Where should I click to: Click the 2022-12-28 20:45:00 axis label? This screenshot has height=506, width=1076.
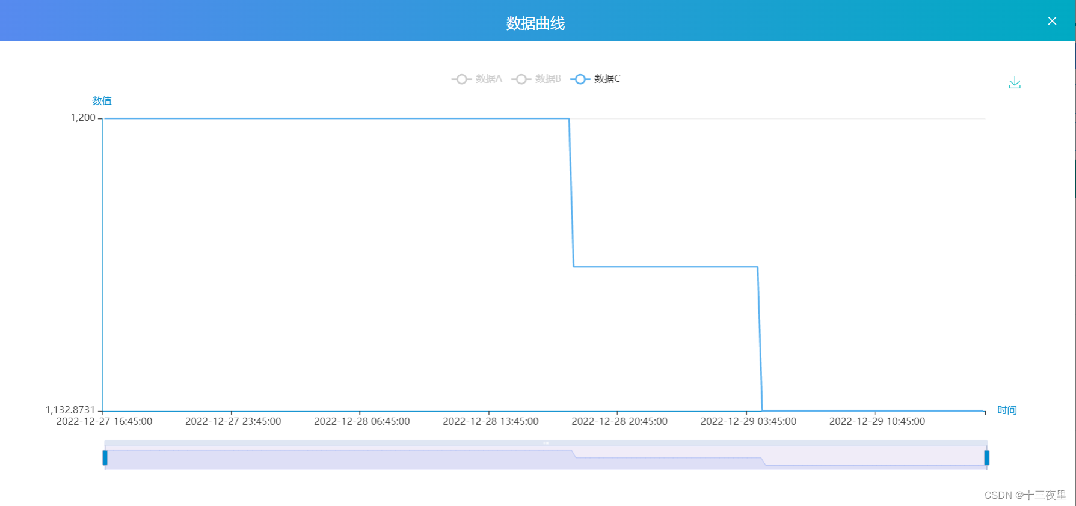pyautogui.click(x=619, y=421)
